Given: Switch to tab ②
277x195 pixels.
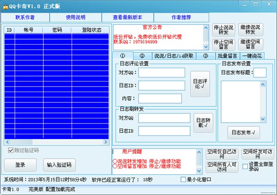Looking at the screenshot, I should click(x=142, y=56).
